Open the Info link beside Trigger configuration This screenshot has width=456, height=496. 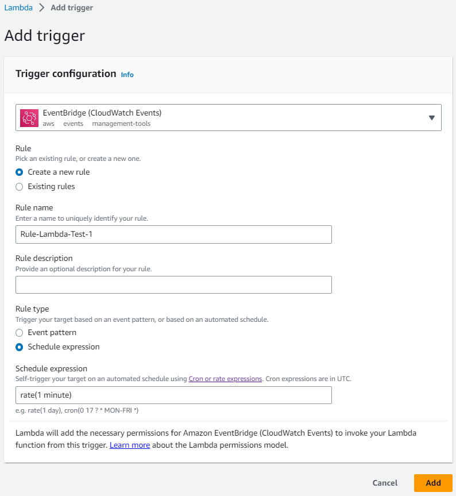127,75
